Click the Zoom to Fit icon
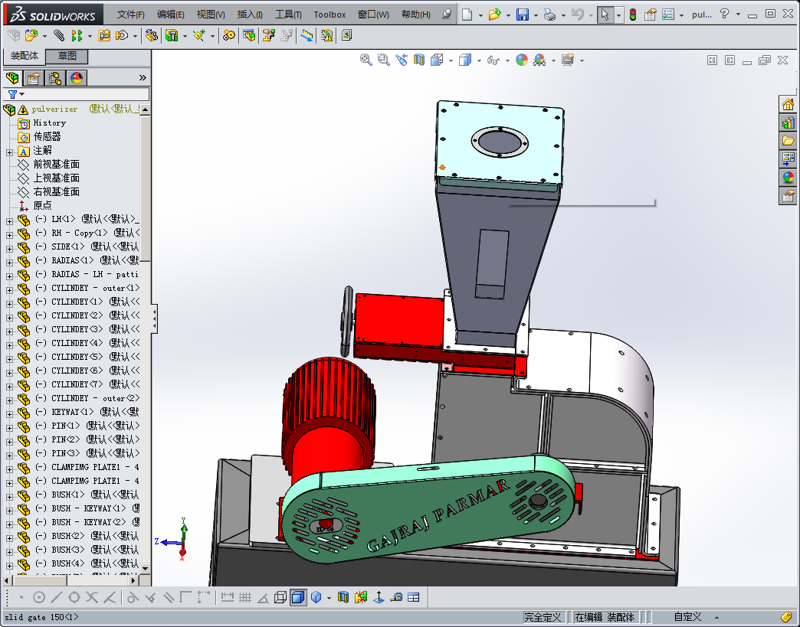This screenshot has height=627, width=800. click(366, 60)
